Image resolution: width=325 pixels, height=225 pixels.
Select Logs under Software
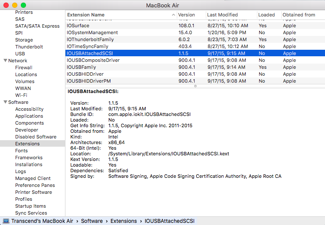coord(20,171)
